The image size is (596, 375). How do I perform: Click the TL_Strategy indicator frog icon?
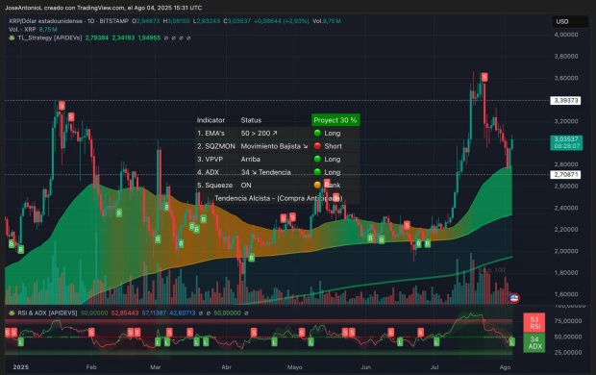(x=12, y=38)
